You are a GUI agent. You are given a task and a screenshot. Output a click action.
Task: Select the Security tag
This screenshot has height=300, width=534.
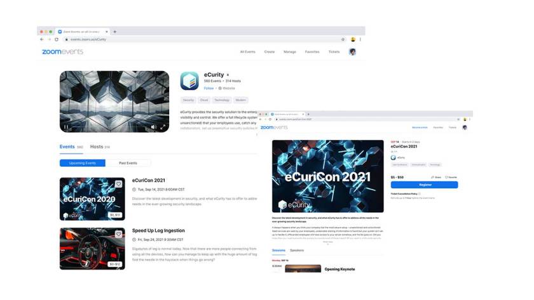click(x=188, y=100)
